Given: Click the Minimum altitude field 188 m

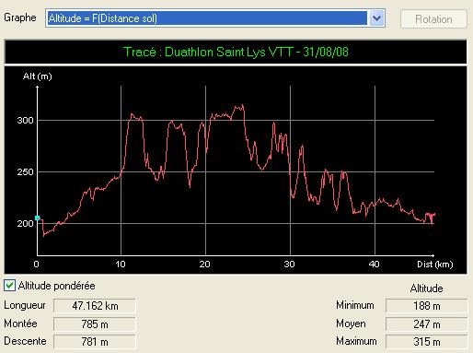Looking at the screenshot, I should (x=426, y=306).
